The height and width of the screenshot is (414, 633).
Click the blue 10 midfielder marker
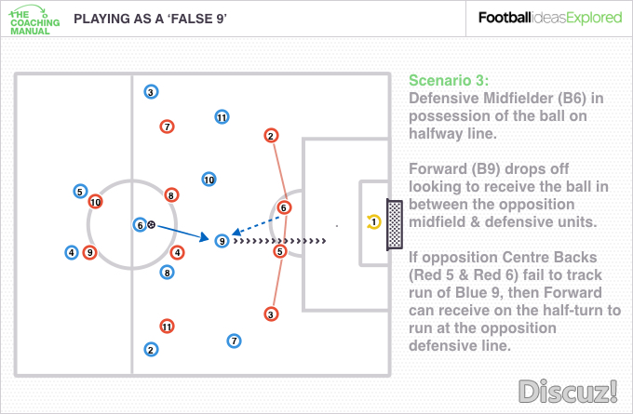tap(209, 180)
